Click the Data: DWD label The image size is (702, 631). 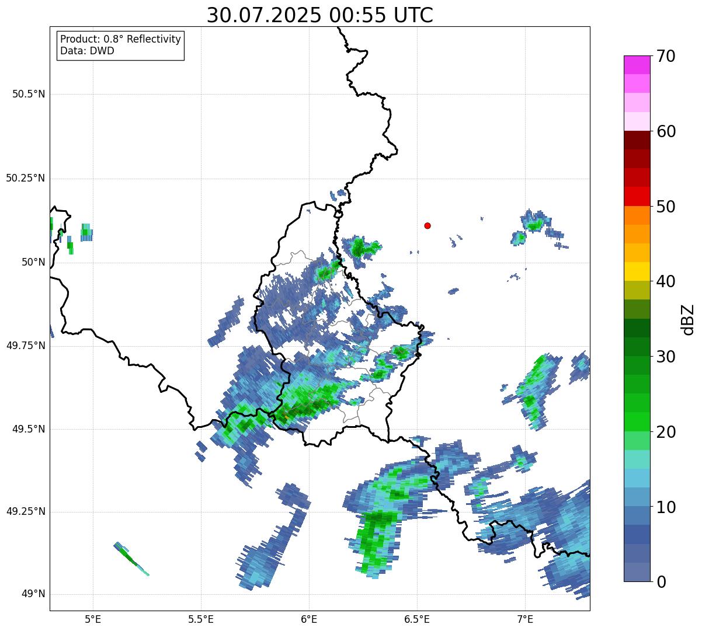point(87,51)
